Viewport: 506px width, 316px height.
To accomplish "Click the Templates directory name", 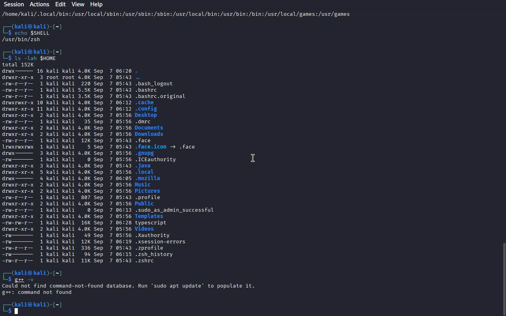I will point(149,216).
